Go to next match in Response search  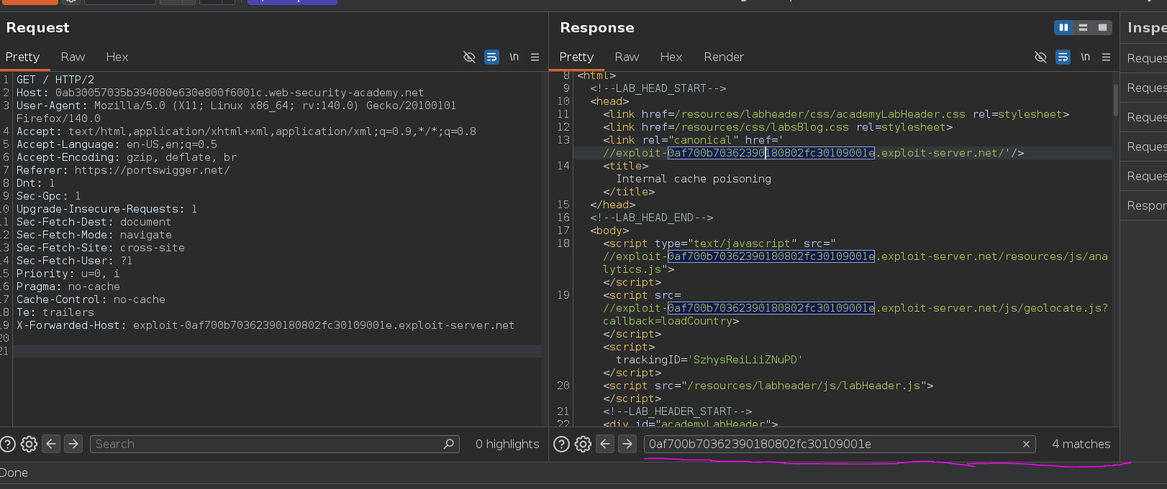[x=627, y=444]
